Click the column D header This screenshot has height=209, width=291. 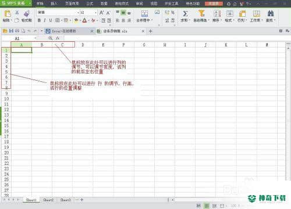(x=83, y=45)
